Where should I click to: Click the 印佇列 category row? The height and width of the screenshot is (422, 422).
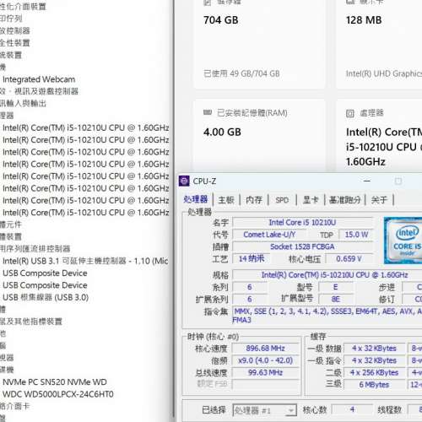(x=11, y=19)
